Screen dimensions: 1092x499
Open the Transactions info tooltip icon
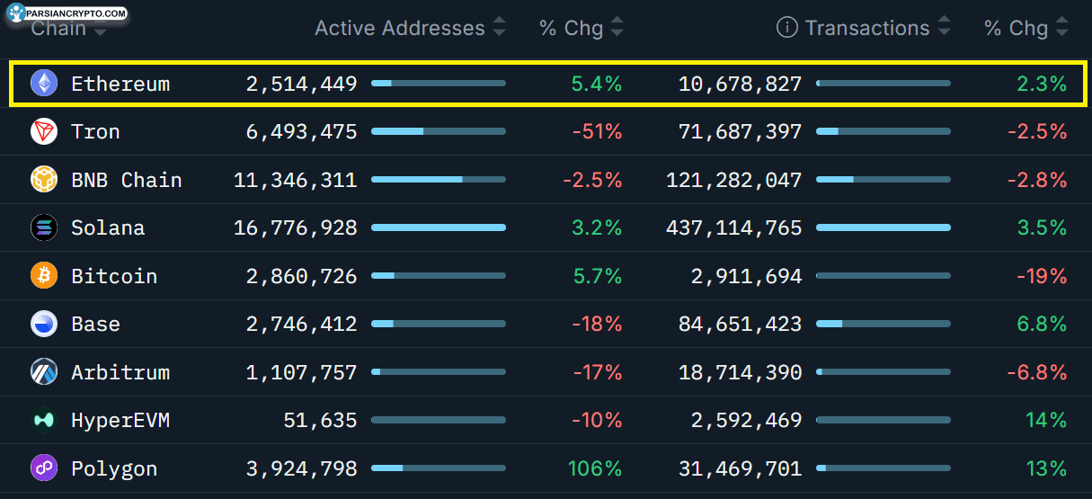[x=786, y=28]
